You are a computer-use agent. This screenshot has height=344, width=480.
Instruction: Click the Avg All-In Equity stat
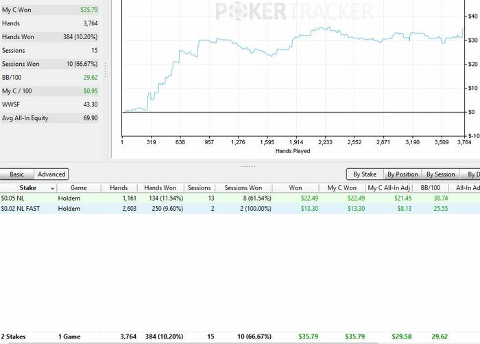[49, 118]
